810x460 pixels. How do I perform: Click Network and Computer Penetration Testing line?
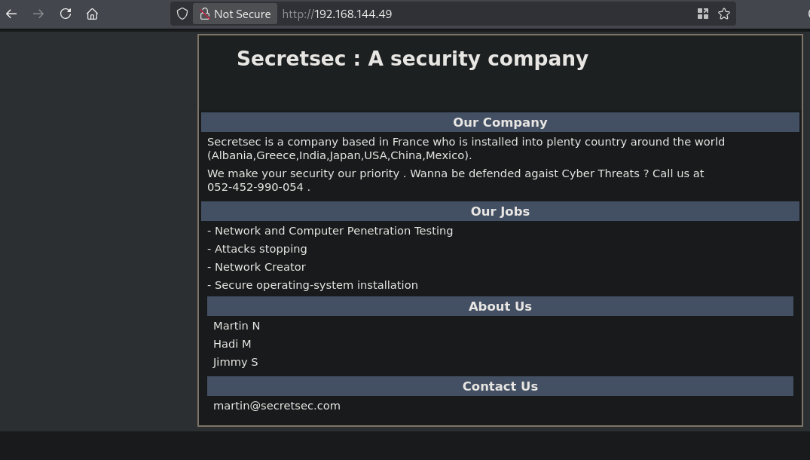coord(330,231)
